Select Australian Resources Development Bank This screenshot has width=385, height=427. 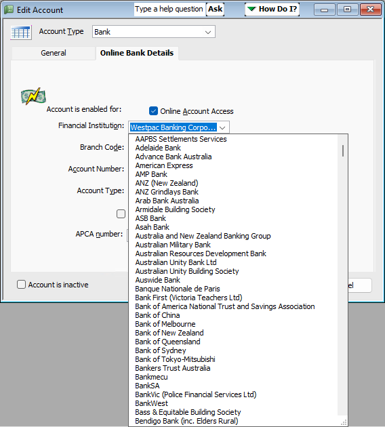coord(201,253)
